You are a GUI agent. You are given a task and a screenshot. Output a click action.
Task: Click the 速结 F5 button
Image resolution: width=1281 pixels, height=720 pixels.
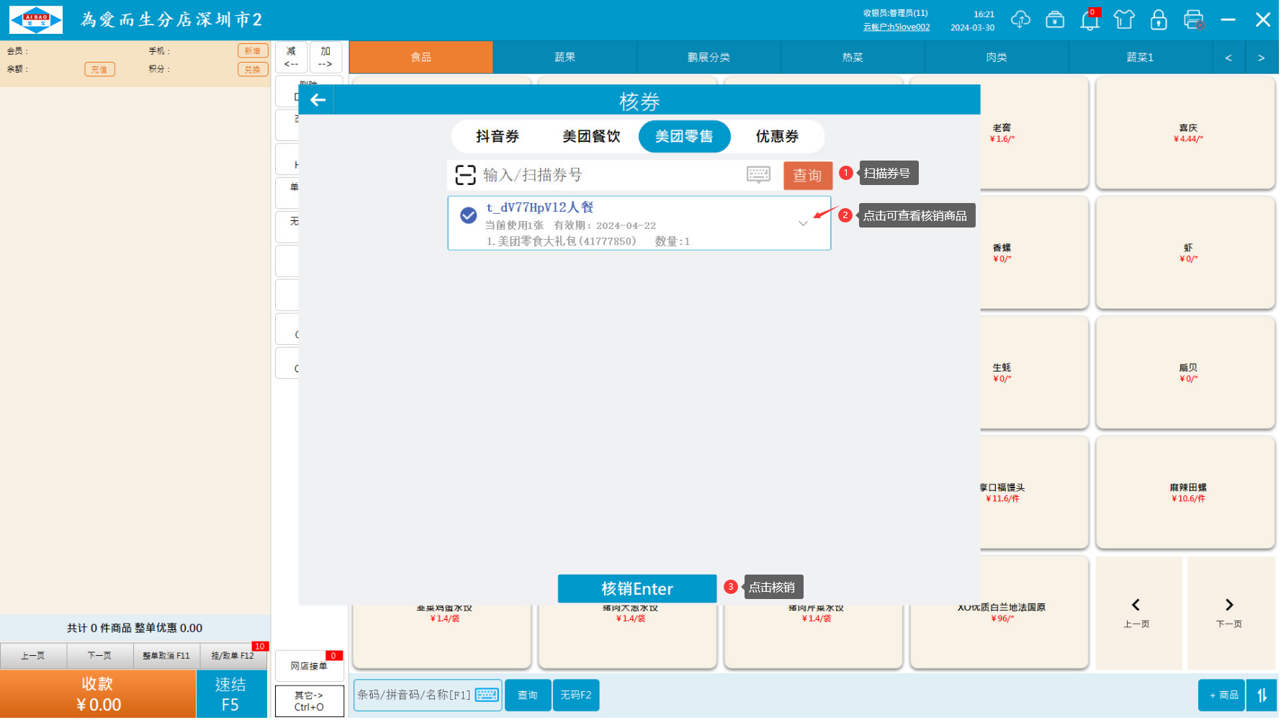coord(230,694)
